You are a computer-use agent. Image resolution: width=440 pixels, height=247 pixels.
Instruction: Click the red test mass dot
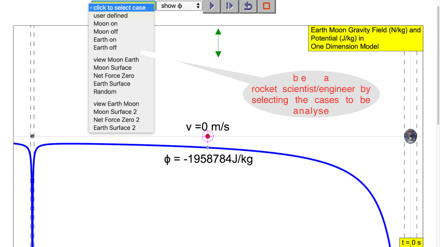208,136
